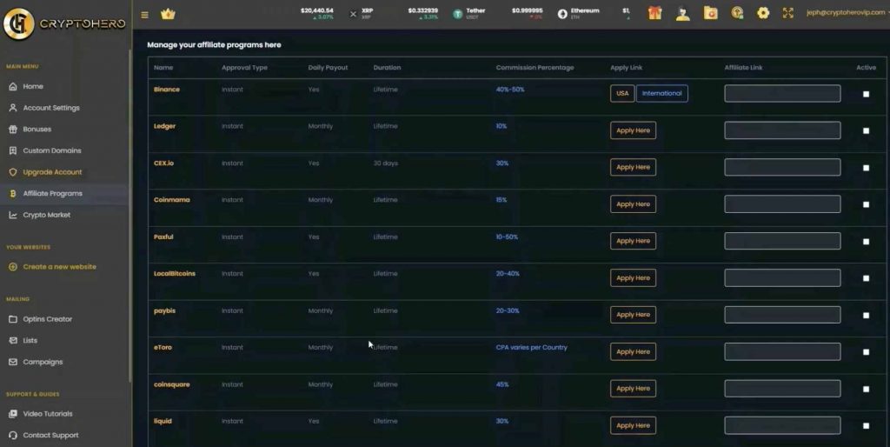
Task: Click the Binance USA apply button
Action: point(622,93)
